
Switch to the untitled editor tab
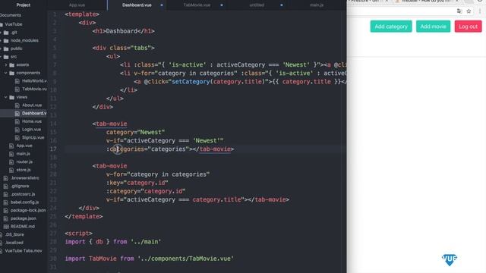point(257,5)
